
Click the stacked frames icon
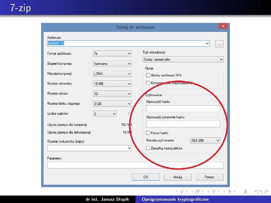[197, 191]
